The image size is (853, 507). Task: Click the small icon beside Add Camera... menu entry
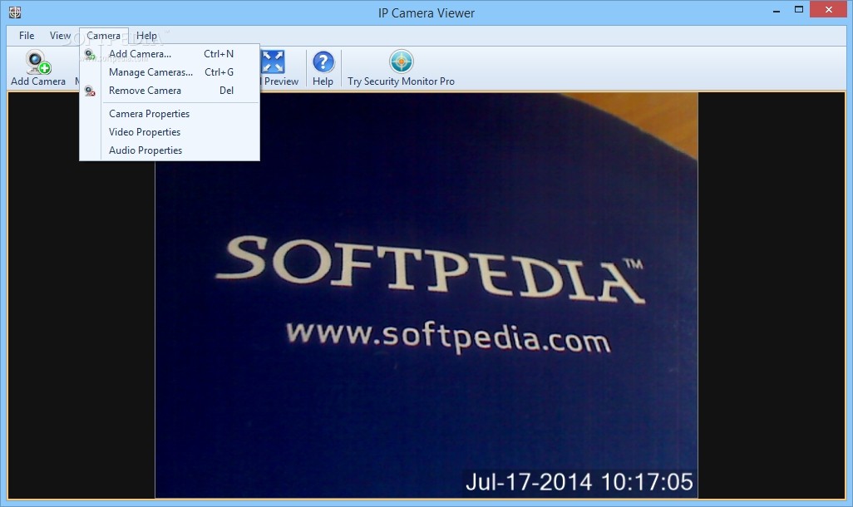tap(90, 54)
